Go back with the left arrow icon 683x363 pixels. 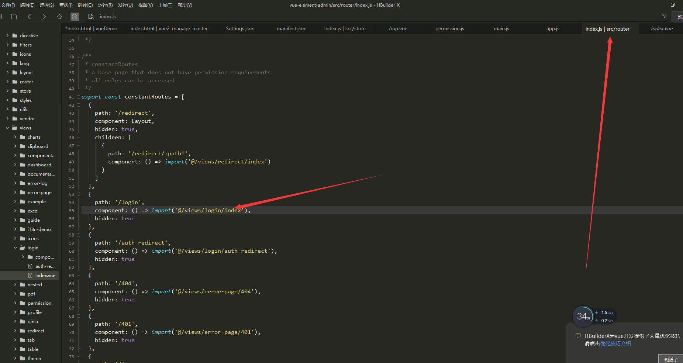[29, 16]
